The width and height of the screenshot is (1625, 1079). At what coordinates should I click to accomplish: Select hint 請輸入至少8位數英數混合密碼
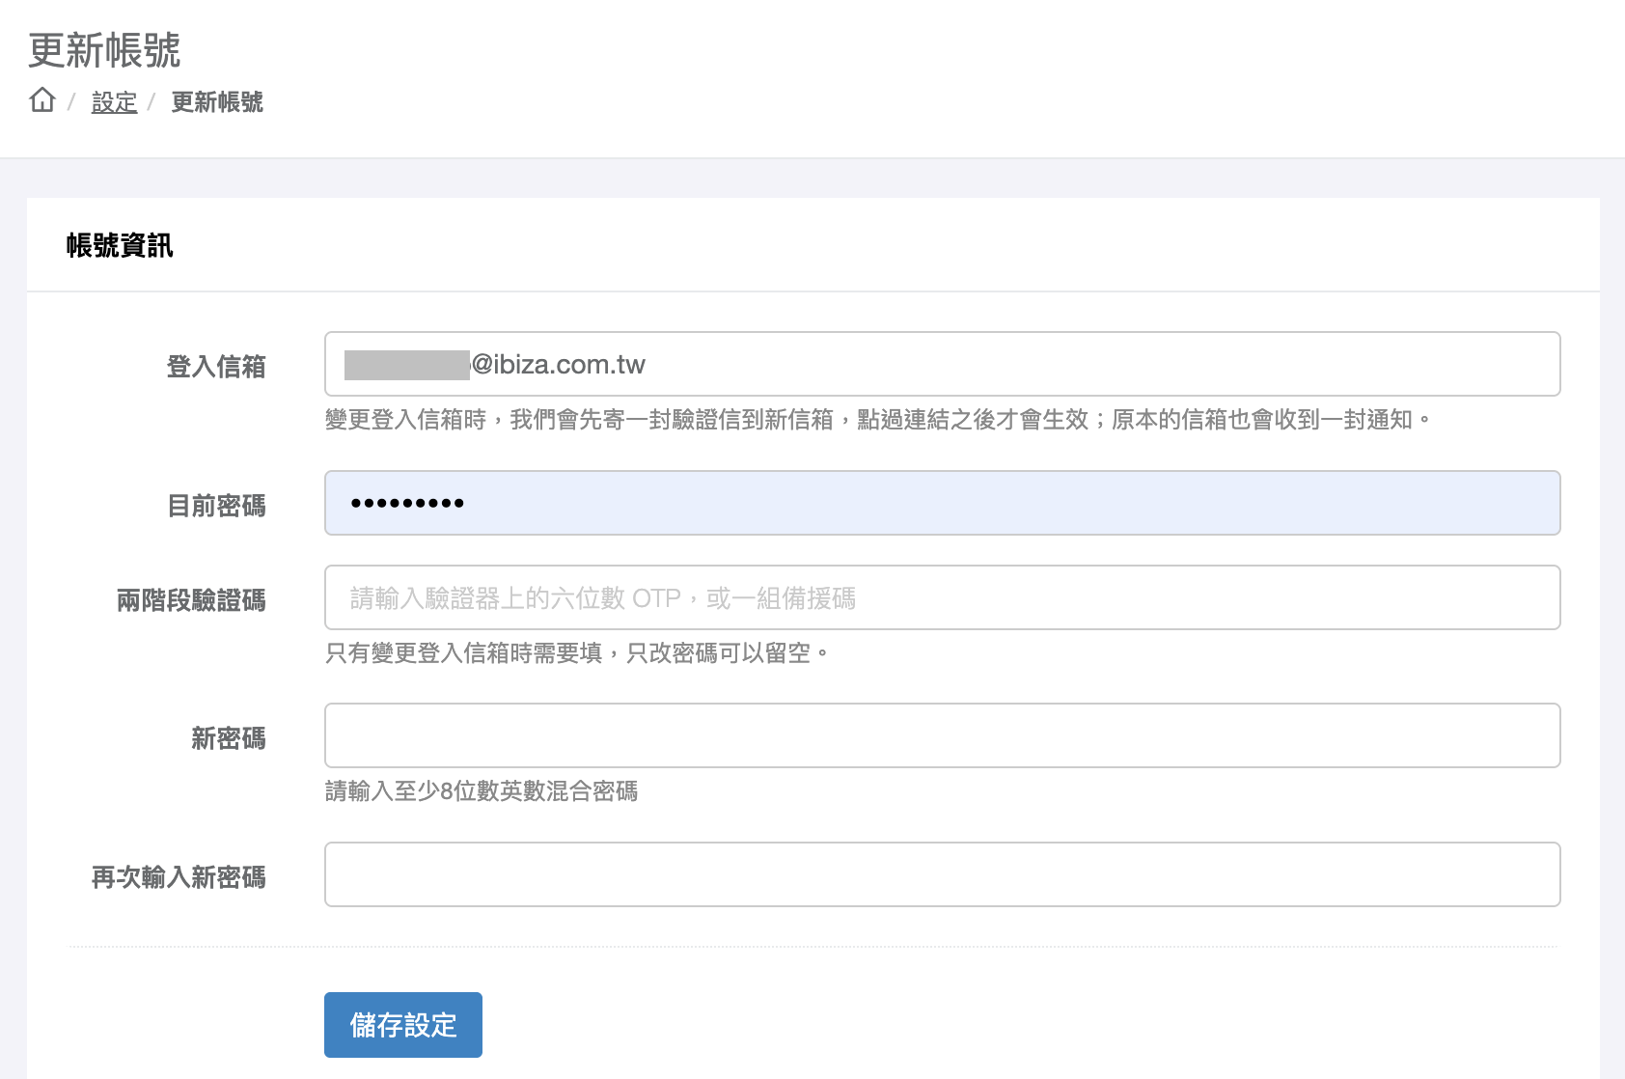pyautogui.click(x=482, y=791)
